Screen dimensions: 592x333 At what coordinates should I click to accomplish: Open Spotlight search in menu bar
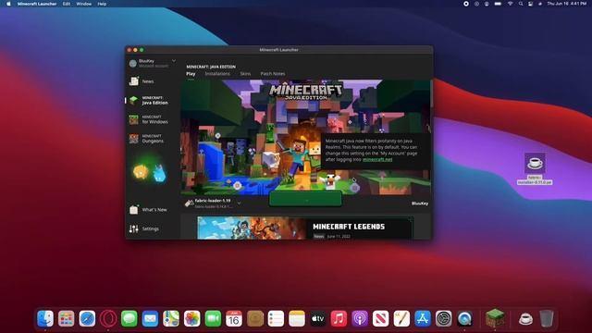(x=521, y=4)
